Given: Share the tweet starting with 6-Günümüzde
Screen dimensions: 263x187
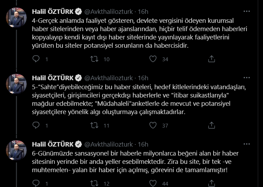Looking at the screenshot, I should pos(211,183).
